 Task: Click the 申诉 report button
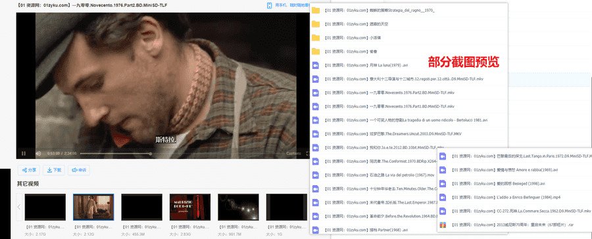79,170
